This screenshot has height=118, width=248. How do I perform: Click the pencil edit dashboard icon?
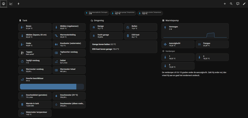244,4
